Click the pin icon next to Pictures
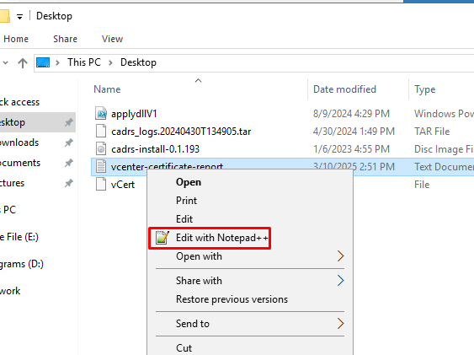 [x=69, y=183]
